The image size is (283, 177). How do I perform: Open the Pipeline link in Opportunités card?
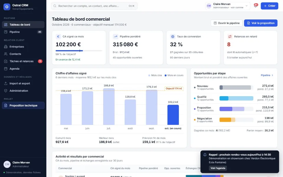pyautogui.click(x=267, y=75)
